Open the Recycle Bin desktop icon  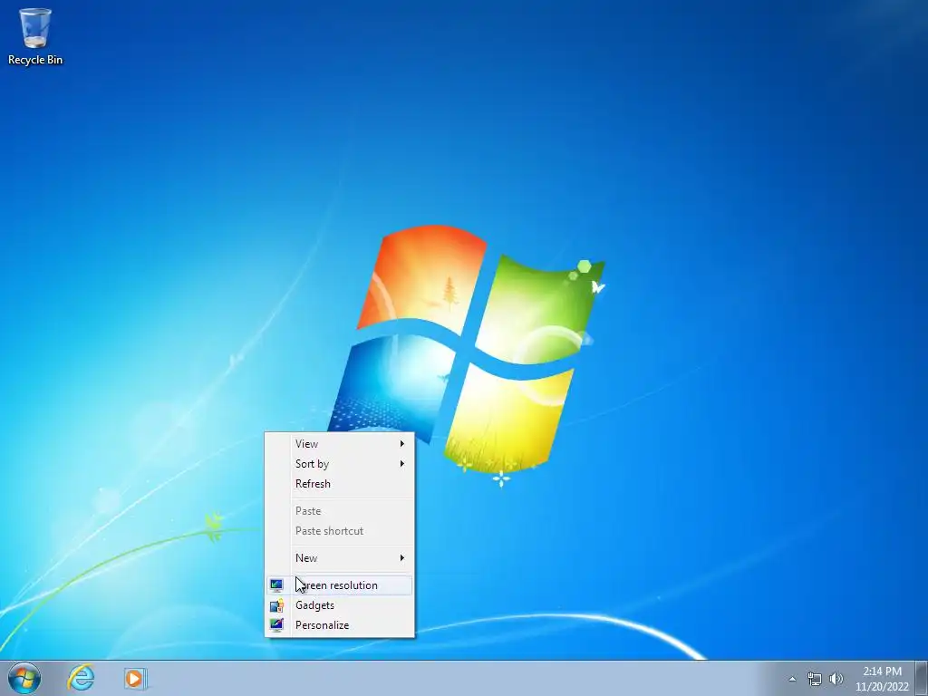pos(35,35)
